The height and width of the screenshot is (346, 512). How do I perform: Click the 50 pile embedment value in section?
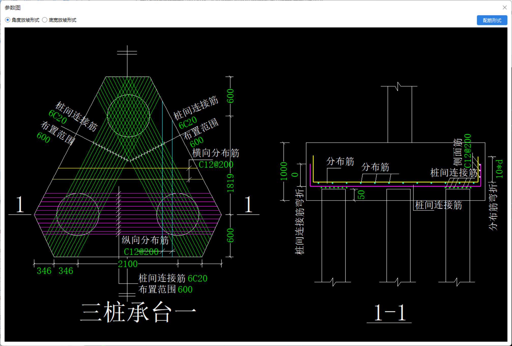click(x=361, y=195)
